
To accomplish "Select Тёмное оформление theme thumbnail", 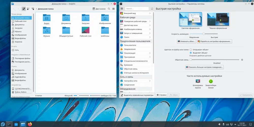I will [218, 19].
